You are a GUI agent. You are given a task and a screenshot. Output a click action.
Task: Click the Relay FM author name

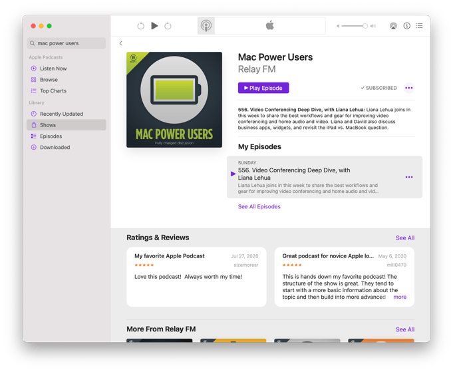257,69
